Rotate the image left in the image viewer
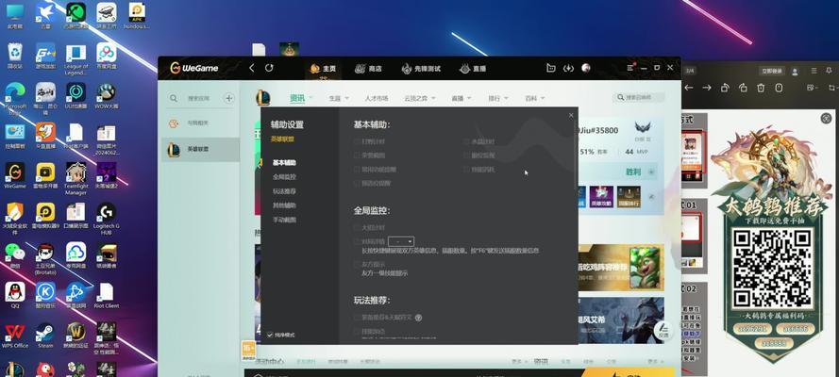This screenshot has height=377, width=839. tap(725, 88)
